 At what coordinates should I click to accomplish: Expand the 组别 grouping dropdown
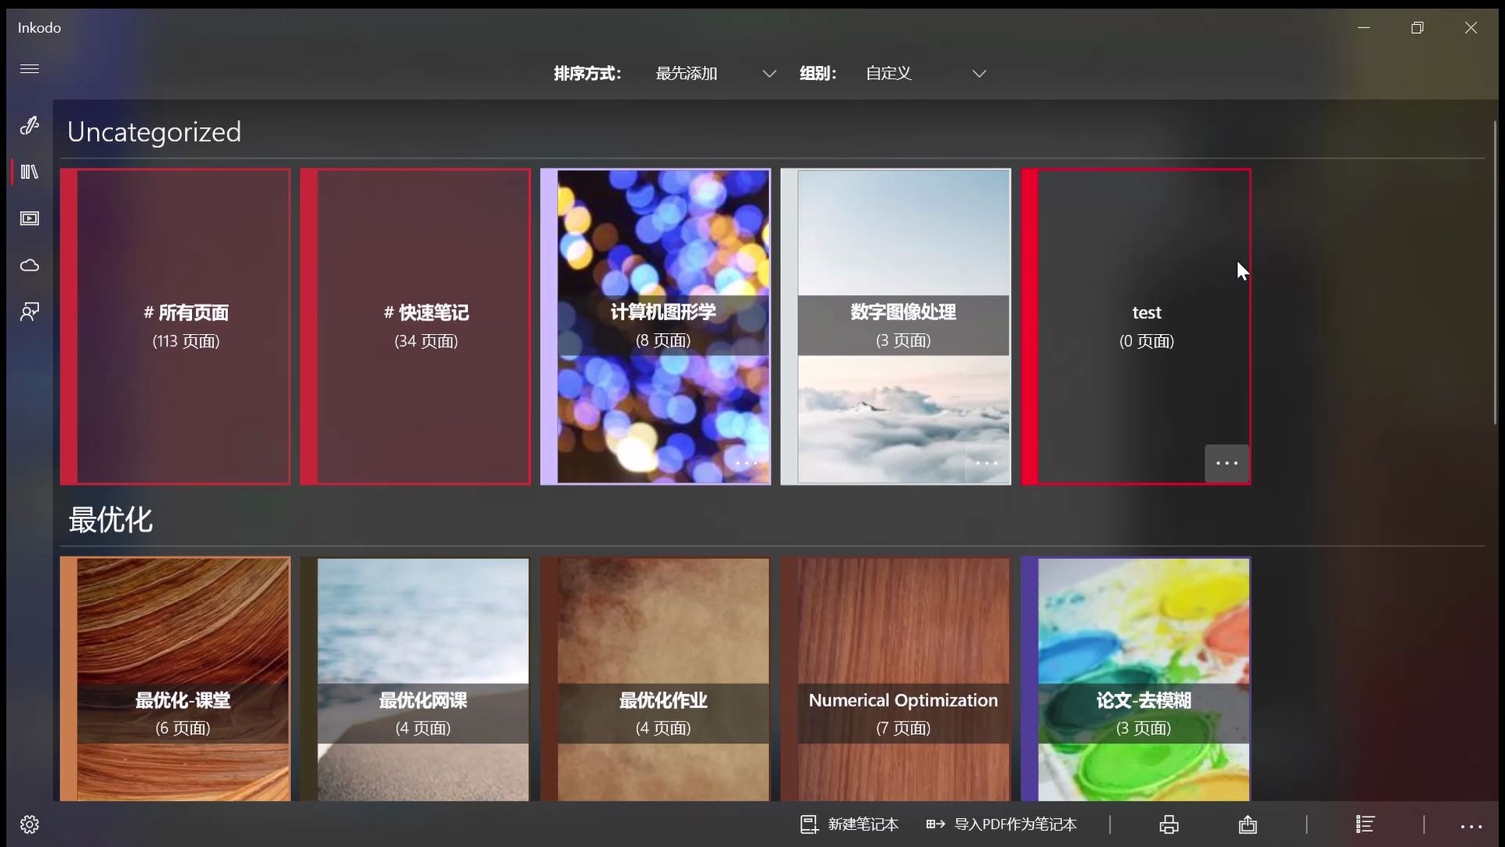coord(925,73)
